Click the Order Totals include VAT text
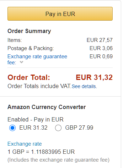Image resolution: width=129 pixels, height=168 pixels. pos(39,86)
